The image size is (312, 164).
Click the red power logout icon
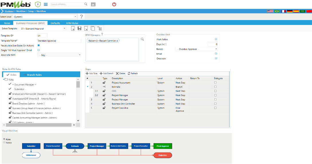point(114,4)
